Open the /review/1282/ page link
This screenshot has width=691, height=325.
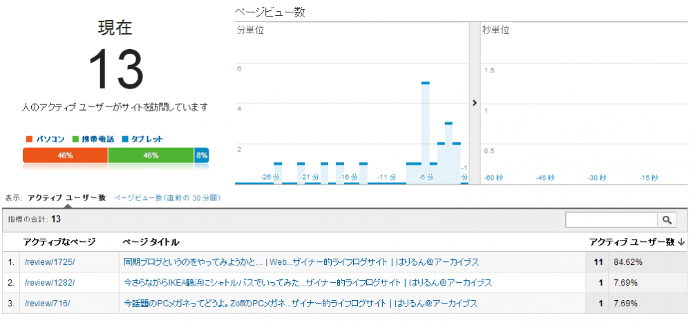(49, 283)
